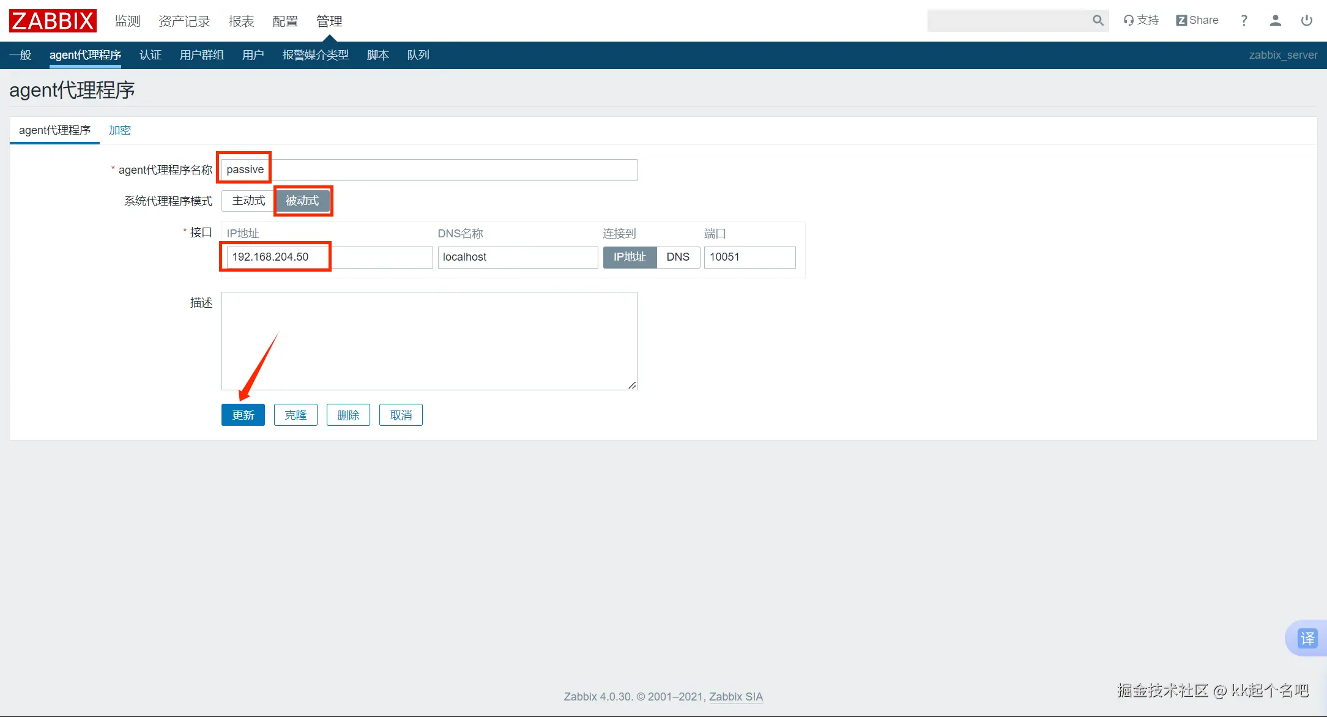This screenshot has height=717, width=1327.
Task: Open the 监测 top menu
Action: (128, 21)
